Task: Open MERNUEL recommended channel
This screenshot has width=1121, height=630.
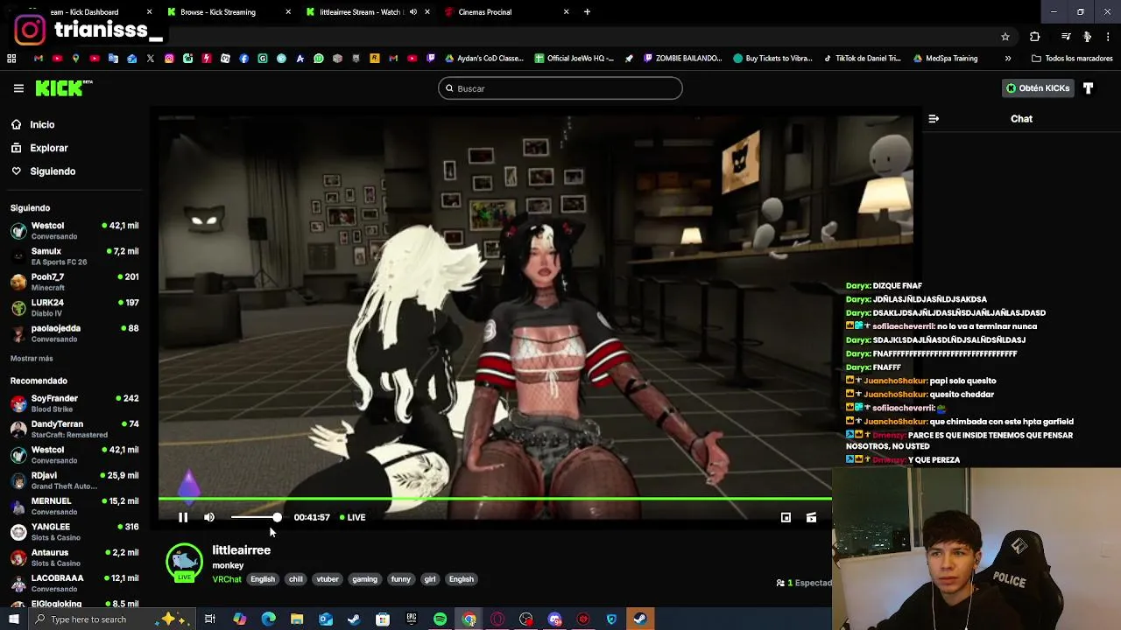Action: point(74,506)
